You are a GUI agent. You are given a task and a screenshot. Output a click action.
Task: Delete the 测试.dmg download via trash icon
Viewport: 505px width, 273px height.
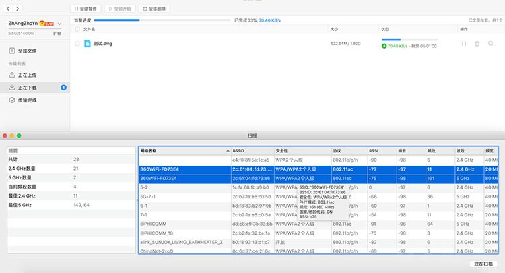(x=477, y=44)
